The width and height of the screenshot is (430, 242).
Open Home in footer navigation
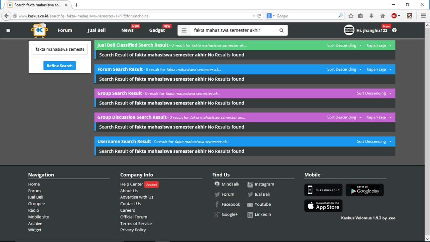(x=34, y=184)
